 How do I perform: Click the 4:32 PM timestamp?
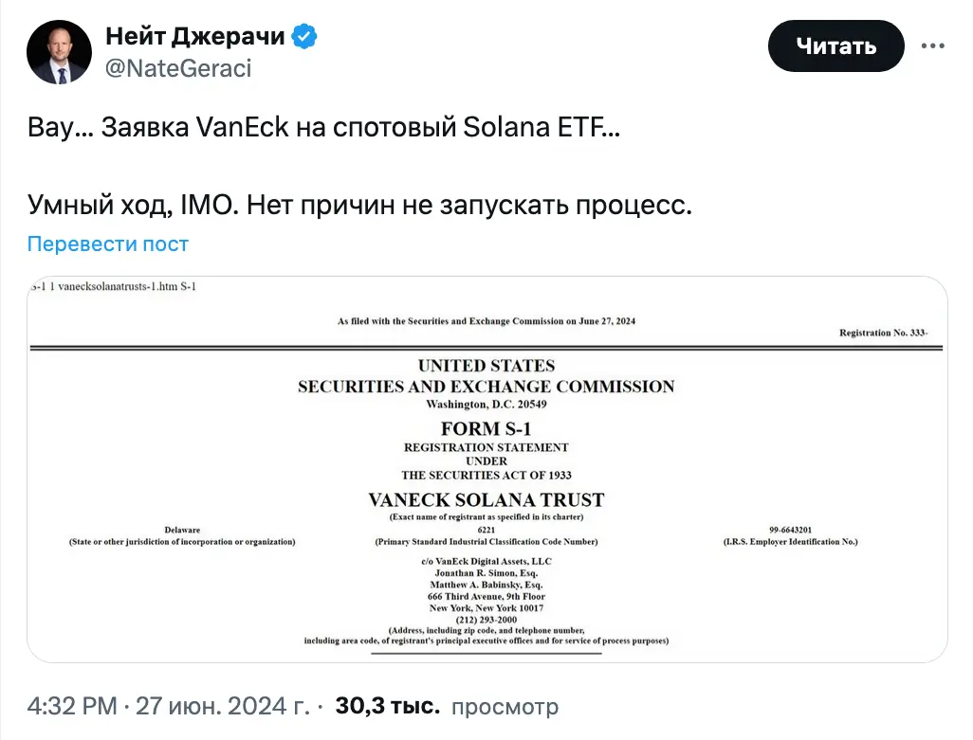pos(72,706)
